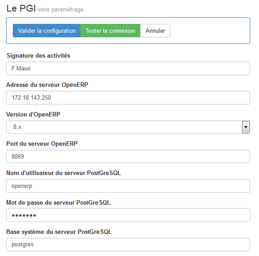
Task: Click the Valider la configuration button
Action: [47, 30]
